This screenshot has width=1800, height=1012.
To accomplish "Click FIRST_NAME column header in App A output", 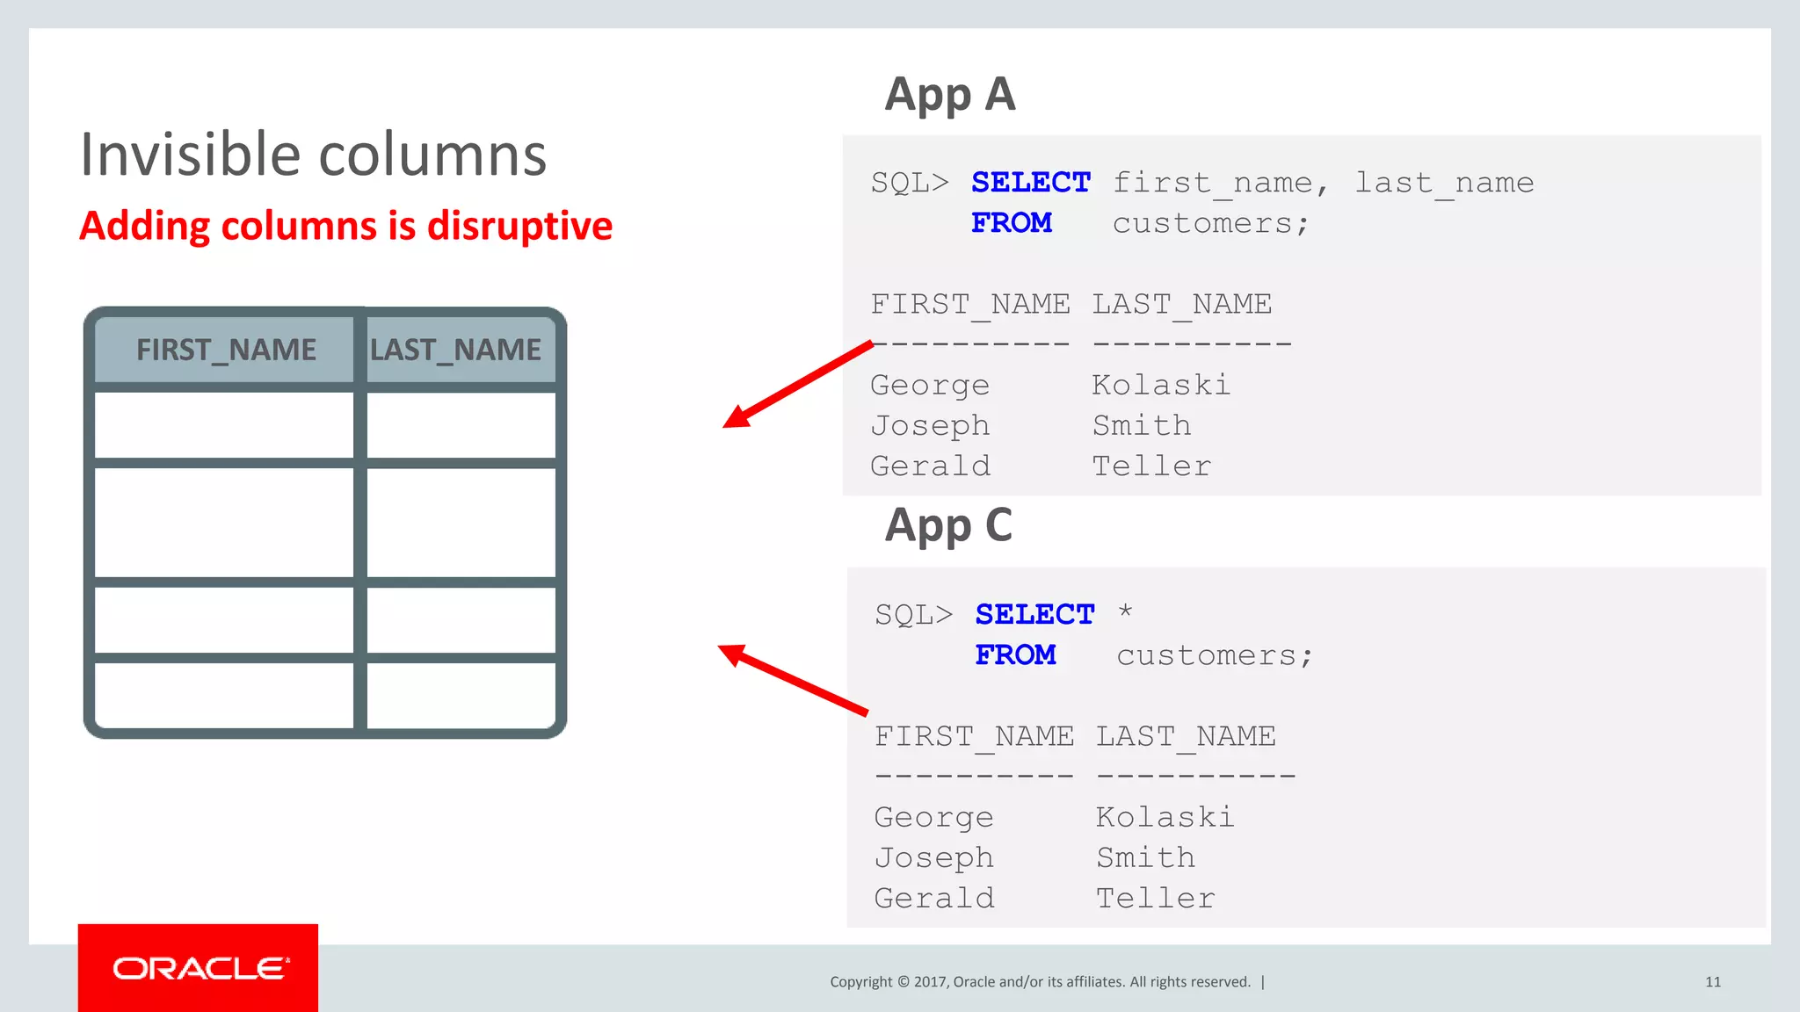I will coord(970,304).
